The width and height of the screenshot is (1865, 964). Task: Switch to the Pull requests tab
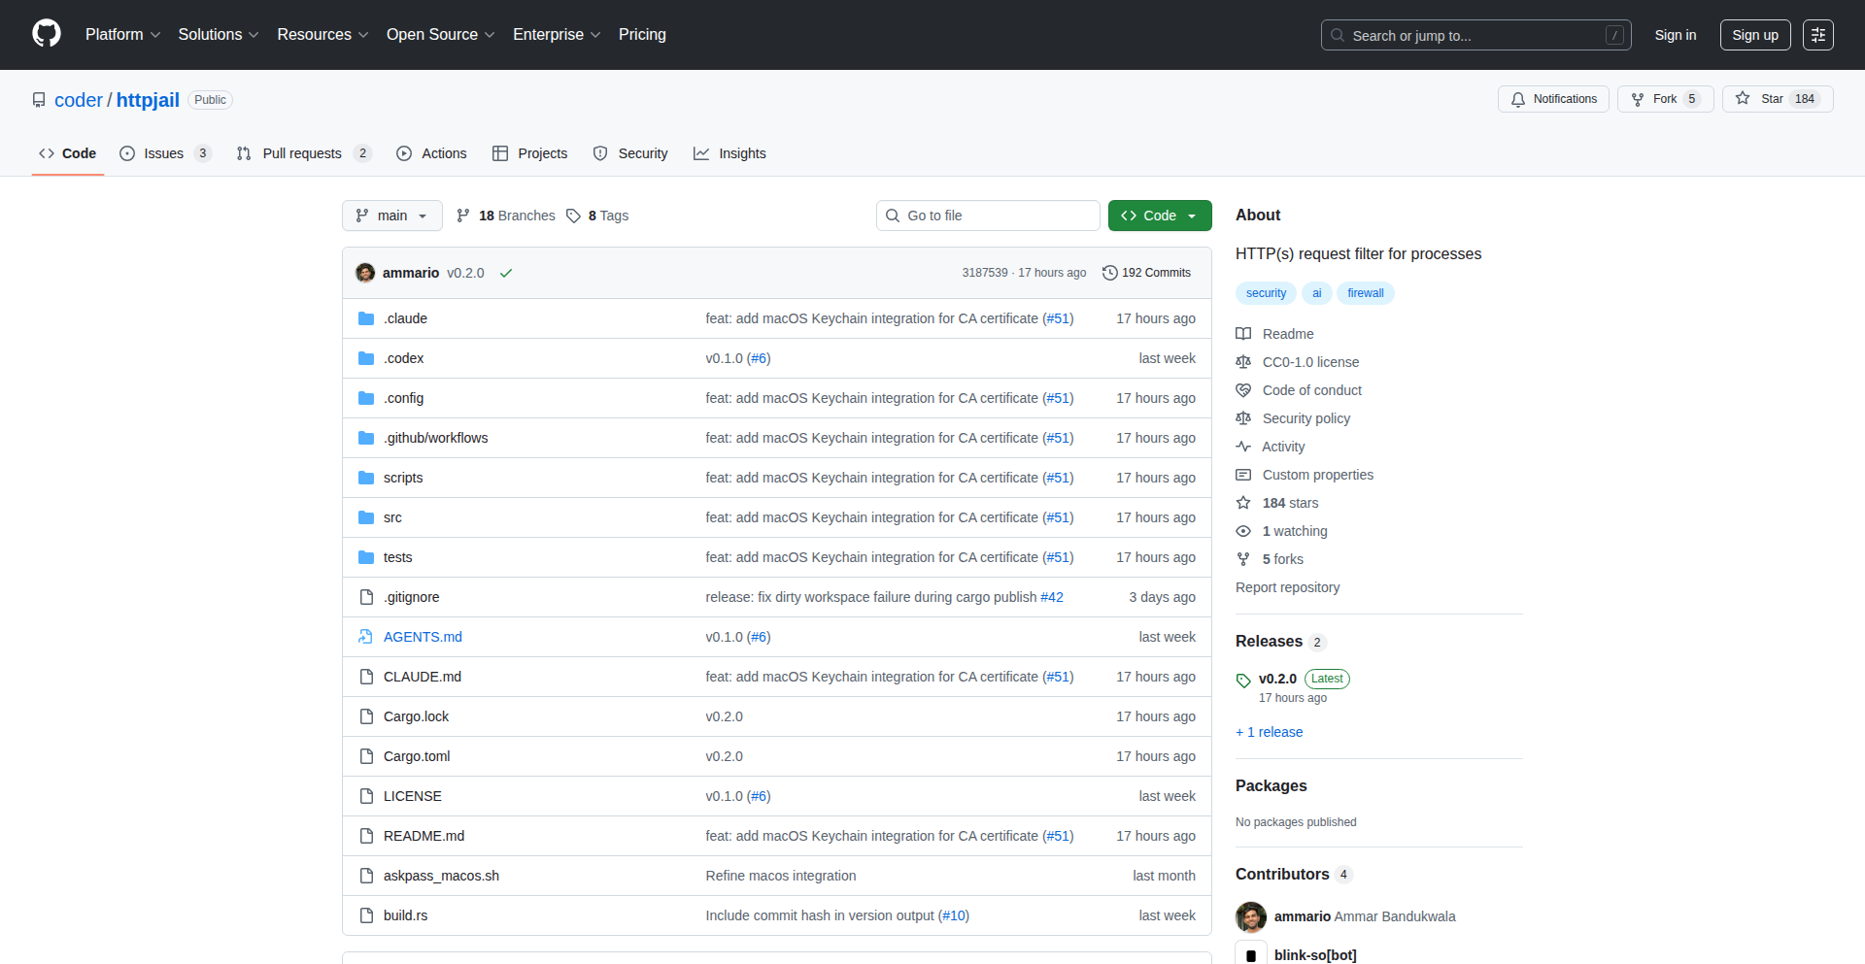[302, 153]
